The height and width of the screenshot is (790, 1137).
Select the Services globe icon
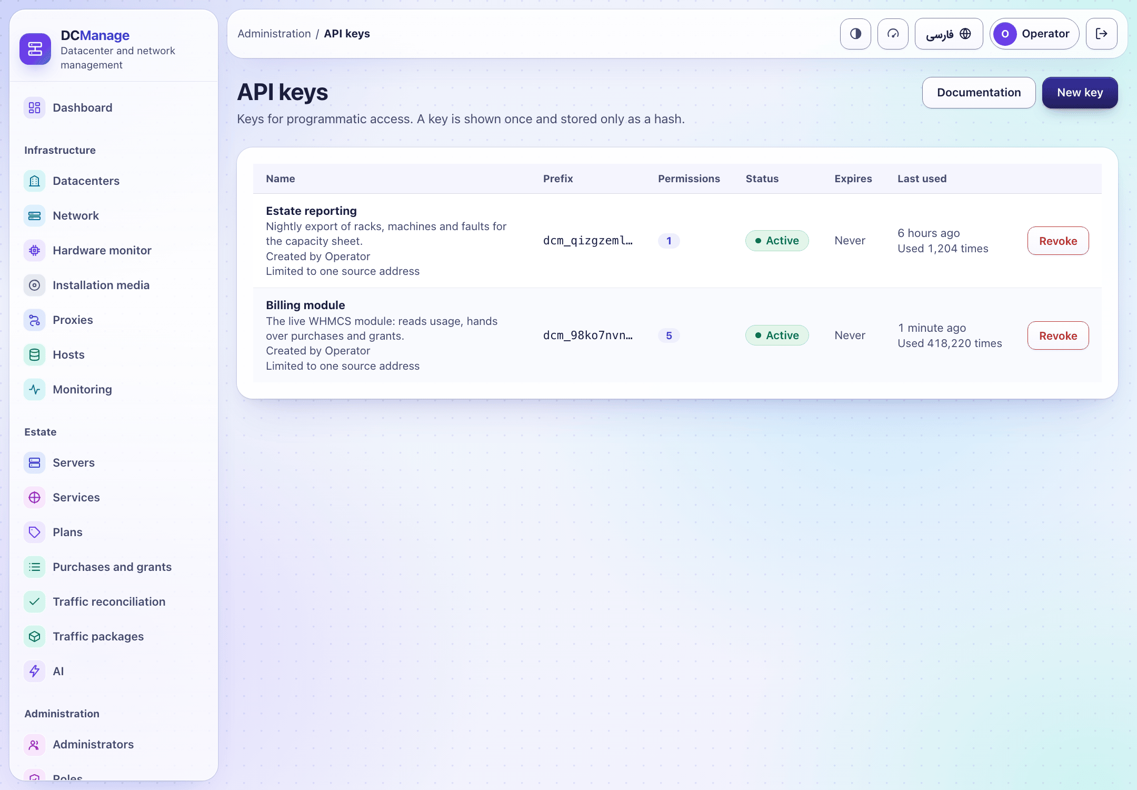click(x=35, y=498)
